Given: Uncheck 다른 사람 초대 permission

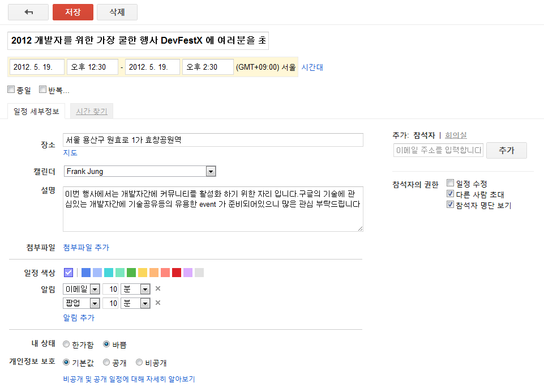Looking at the screenshot, I should pos(451,194).
